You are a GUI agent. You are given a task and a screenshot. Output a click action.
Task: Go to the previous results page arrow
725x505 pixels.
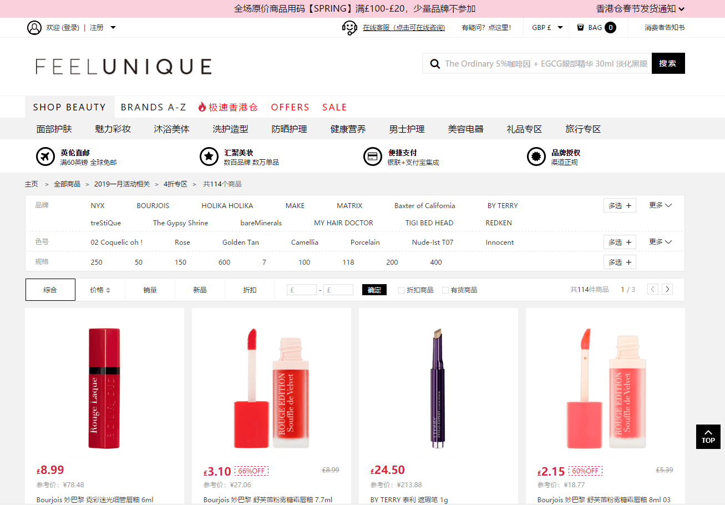pos(653,289)
